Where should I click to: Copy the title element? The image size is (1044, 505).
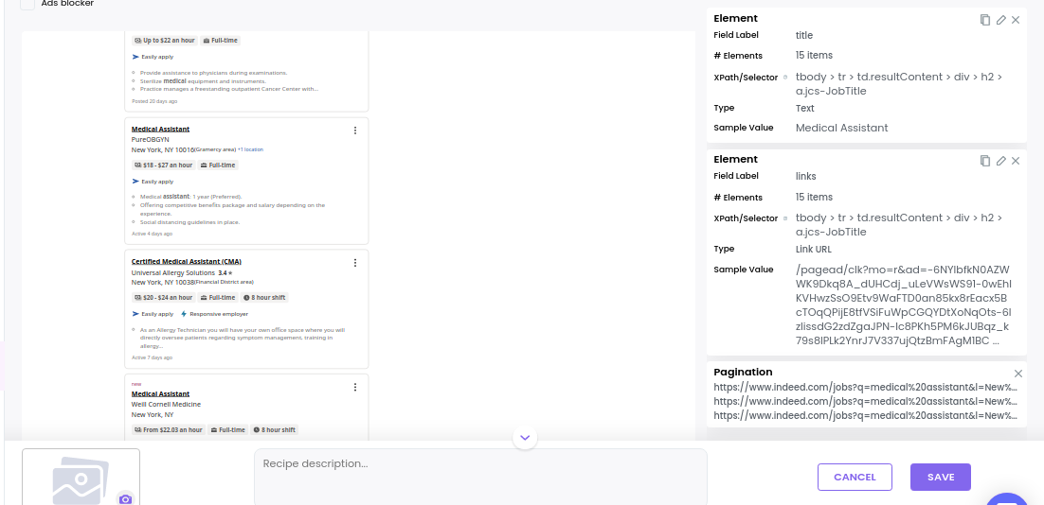[x=985, y=20]
